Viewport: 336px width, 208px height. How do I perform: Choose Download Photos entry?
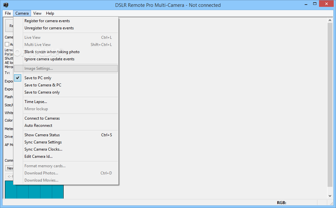(x=66, y=173)
